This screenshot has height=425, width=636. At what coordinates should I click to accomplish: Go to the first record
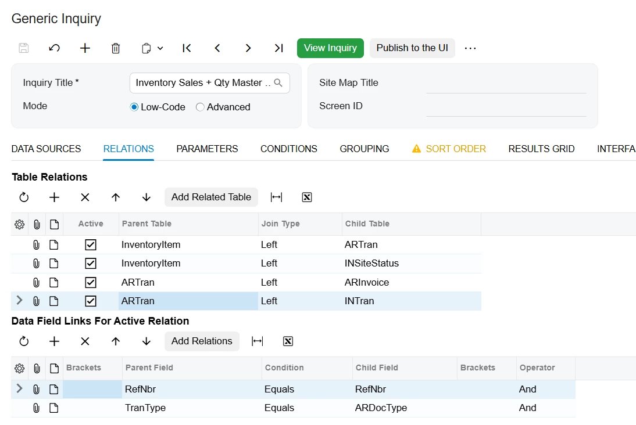coord(187,48)
